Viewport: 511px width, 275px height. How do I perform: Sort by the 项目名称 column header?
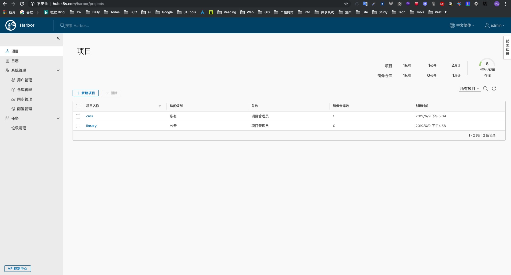[93, 106]
